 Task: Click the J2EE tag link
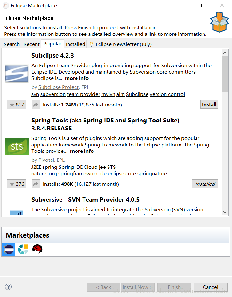point(36,167)
